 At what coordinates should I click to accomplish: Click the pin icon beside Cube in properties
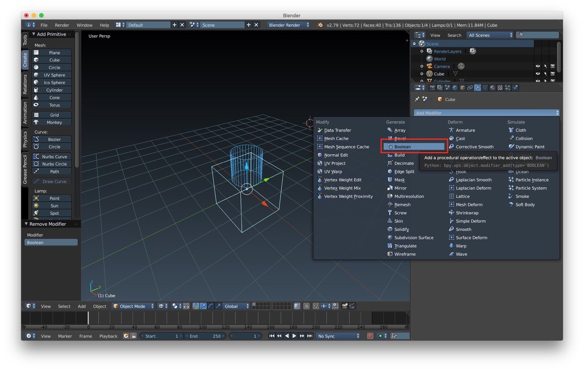tap(417, 99)
